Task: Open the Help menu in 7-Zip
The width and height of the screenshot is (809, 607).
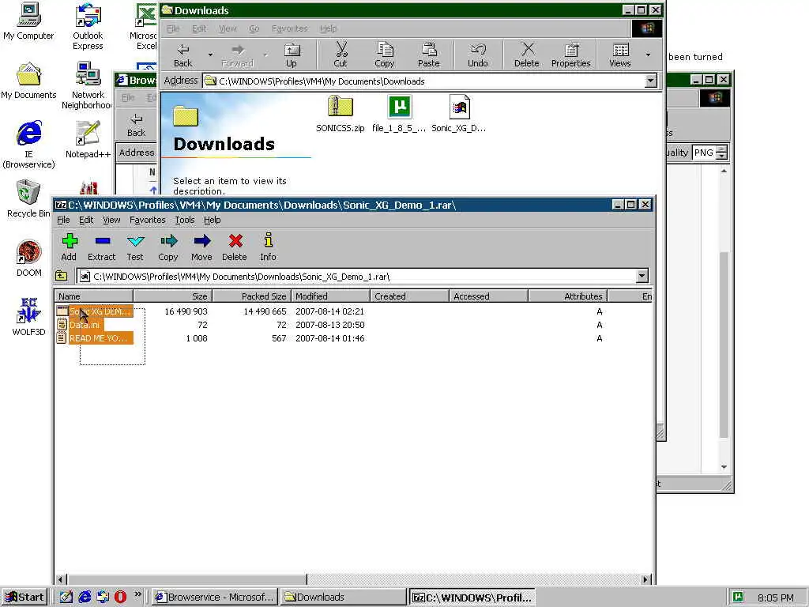Action: (212, 220)
